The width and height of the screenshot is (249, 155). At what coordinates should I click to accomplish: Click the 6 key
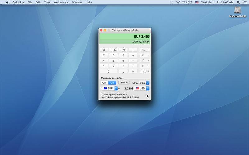tap(123, 60)
